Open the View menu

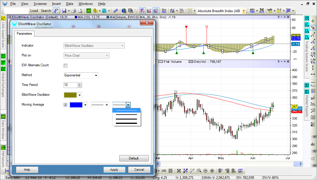tap(25, 4)
